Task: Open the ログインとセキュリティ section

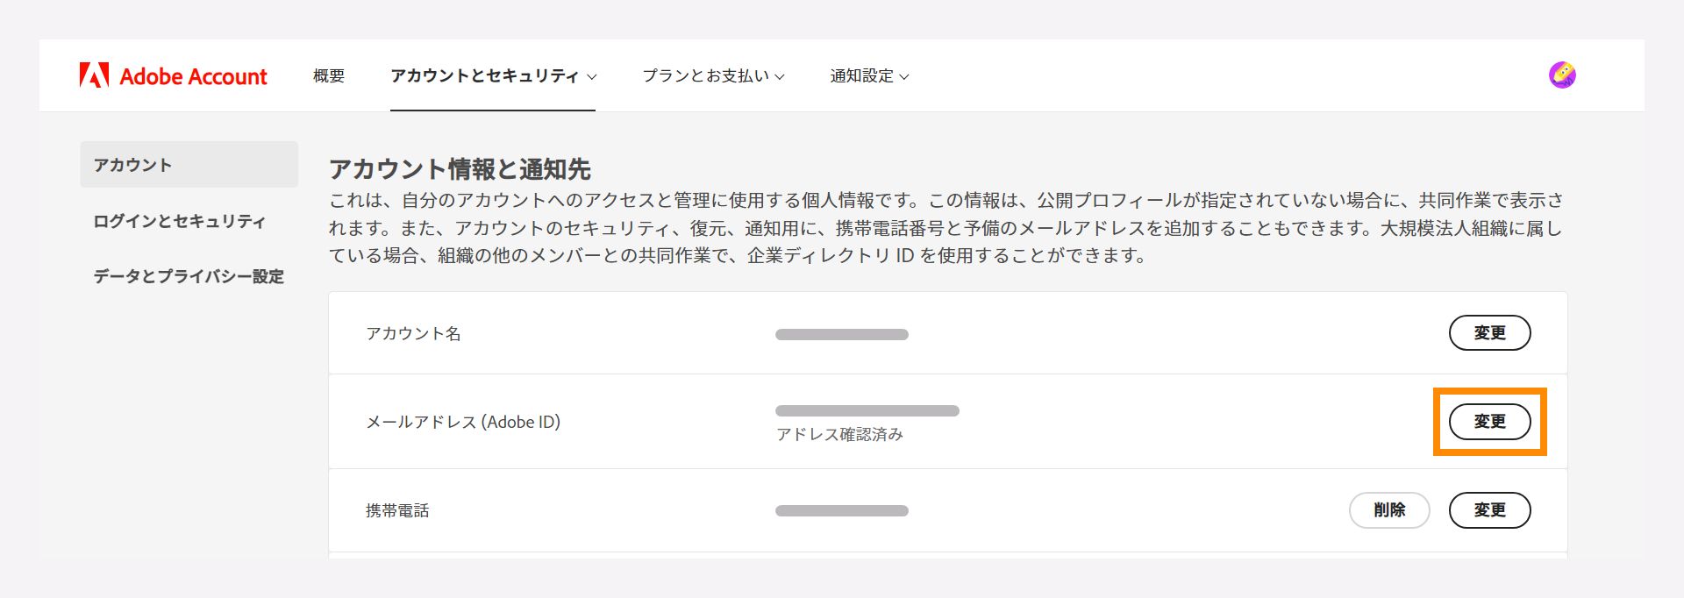Action: tap(179, 223)
